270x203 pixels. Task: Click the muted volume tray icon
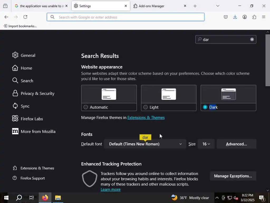236,198
